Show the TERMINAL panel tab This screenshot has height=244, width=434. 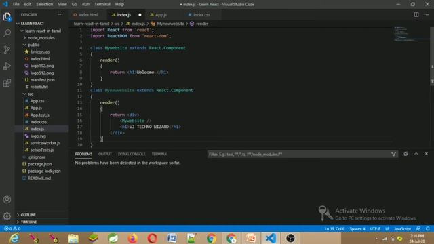pyautogui.click(x=160, y=154)
